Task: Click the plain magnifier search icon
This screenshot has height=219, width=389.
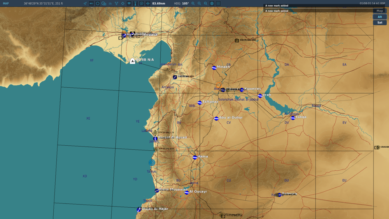Action: click(206, 4)
